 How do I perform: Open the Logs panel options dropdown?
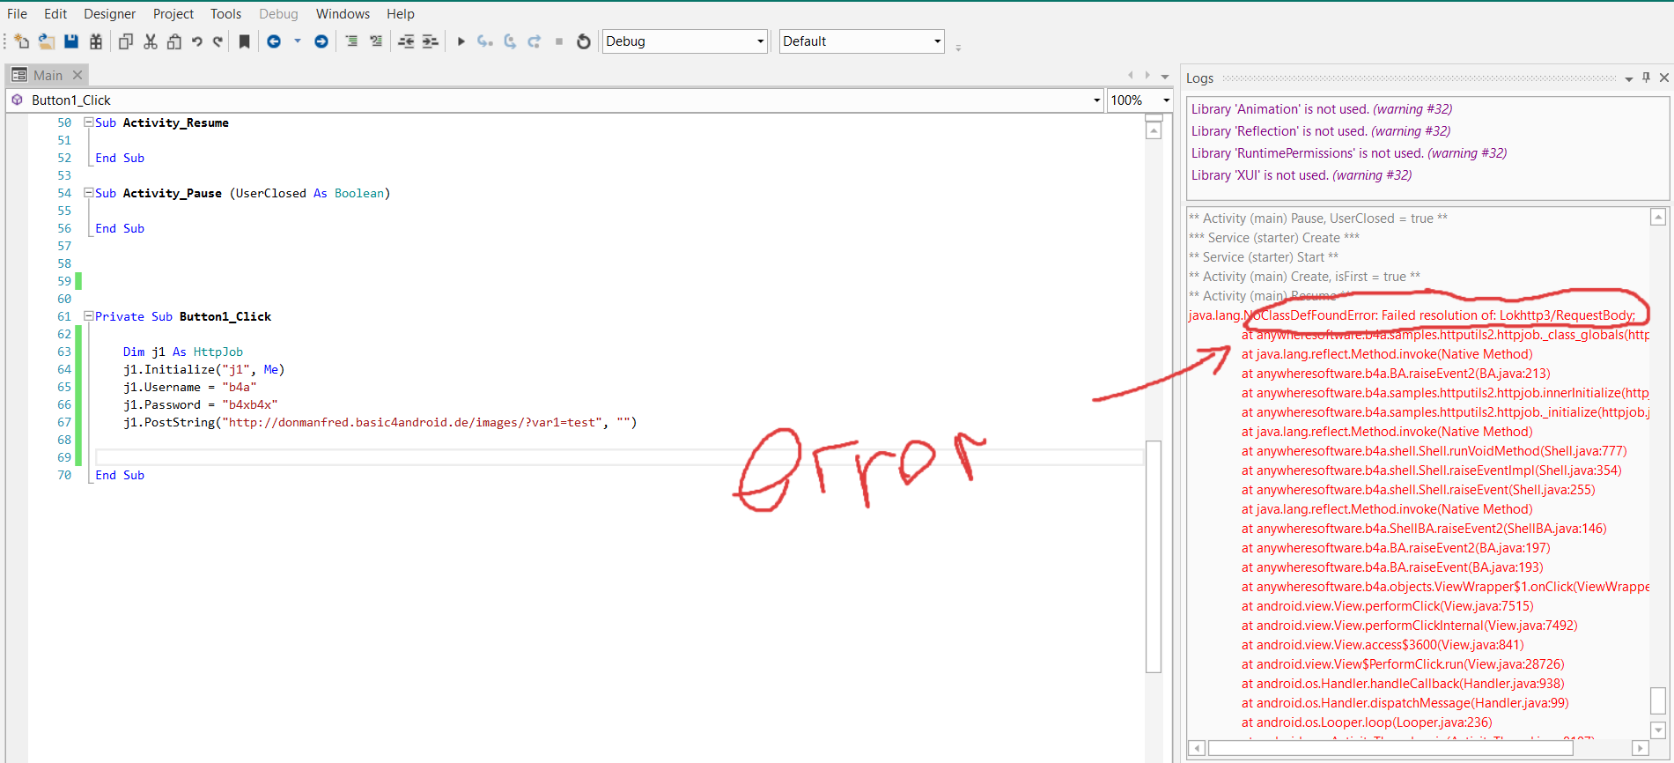pyautogui.click(x=1629, y=78)
